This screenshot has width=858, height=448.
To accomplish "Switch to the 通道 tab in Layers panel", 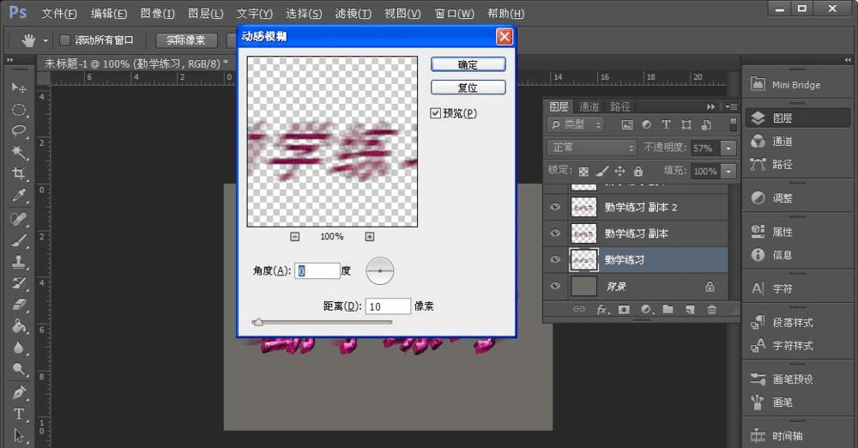I will click(589, 106).
